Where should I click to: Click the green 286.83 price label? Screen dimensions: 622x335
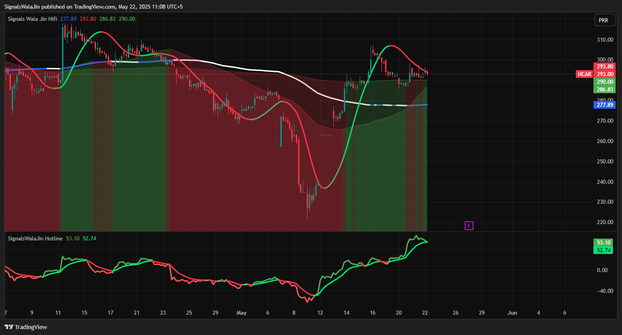(605, 90)
